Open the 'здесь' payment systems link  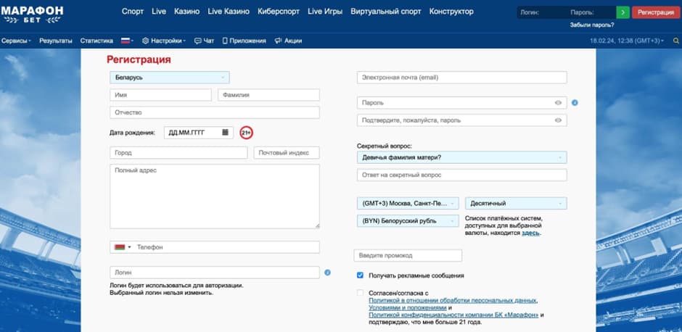coord(530,233)
